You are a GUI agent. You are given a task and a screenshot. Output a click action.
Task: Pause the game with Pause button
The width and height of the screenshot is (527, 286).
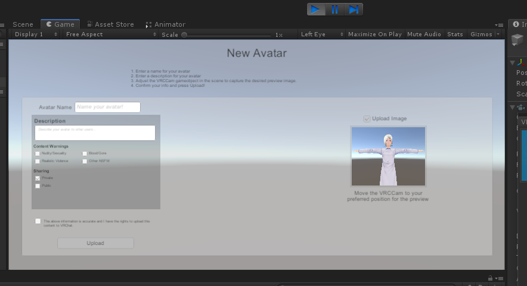pyautogui.click(x=335, y=10)
